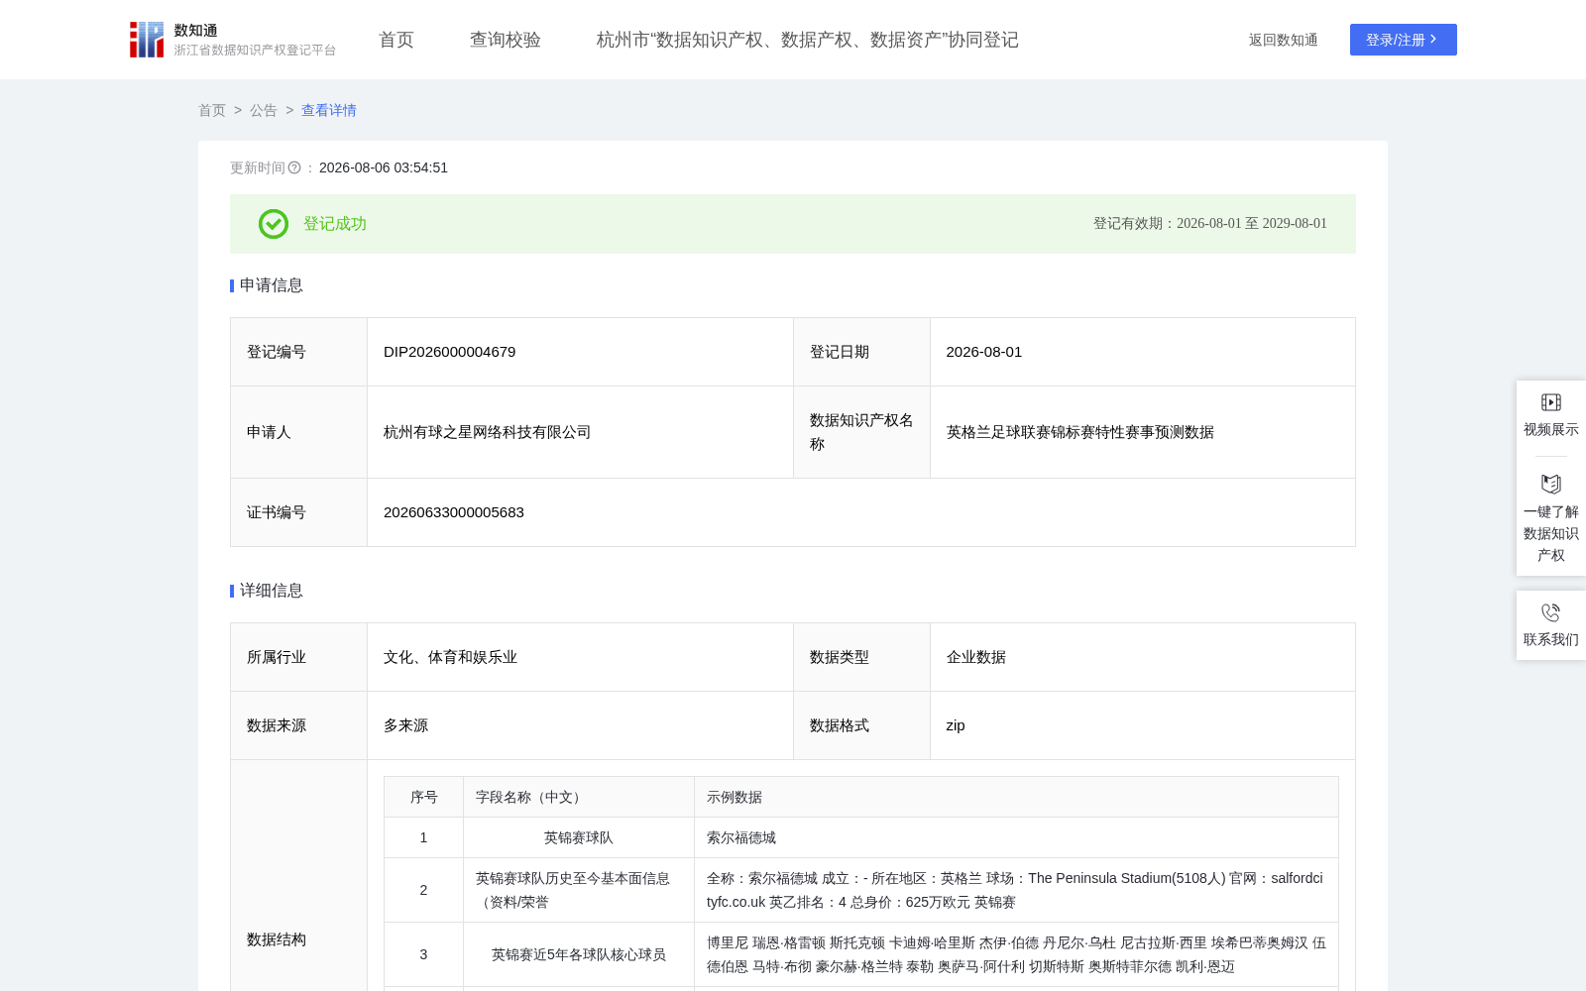The height and width of the screenshot is (991, 1586).
Task: Click the 登记日期 value 2026-08-01
Action: point(984,352)
